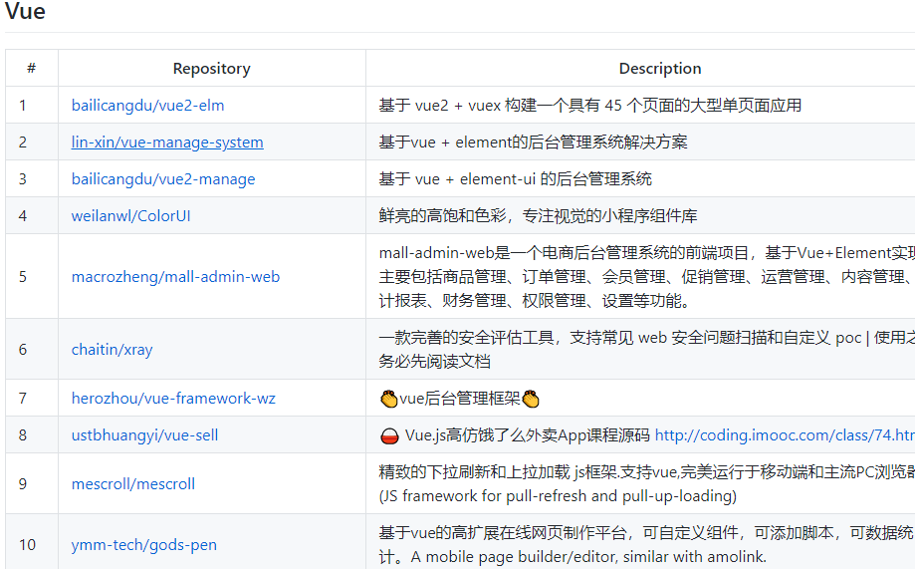The image size is (918, 569).
Task: Open the macrozheng/mall-admin-web repository link
Action: coord(175,277)
